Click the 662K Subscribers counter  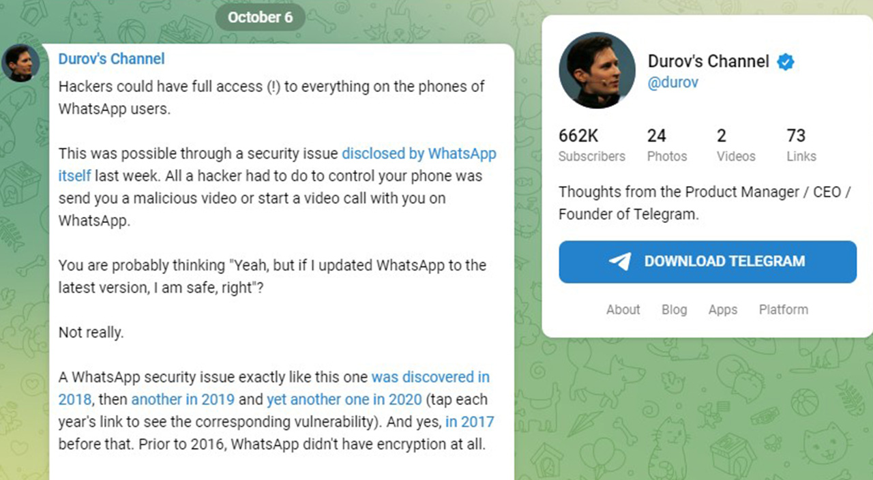coord(591,145)
